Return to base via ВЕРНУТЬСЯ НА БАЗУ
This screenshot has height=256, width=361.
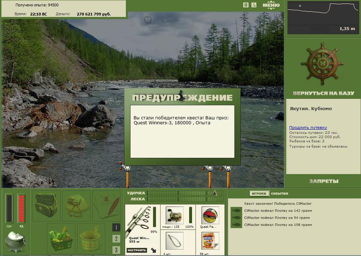[323, 93]
